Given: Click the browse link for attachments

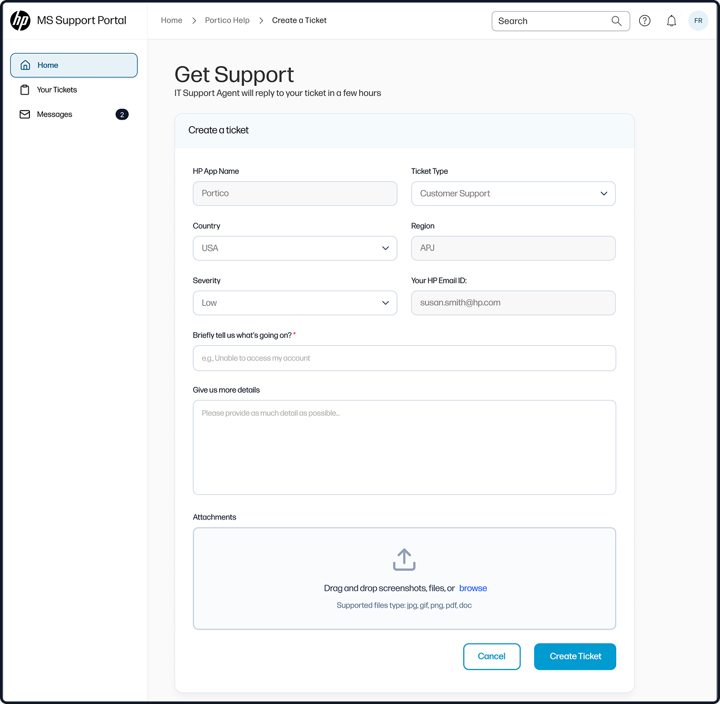Looking at the screenshot, I should [x=473, y=588].
